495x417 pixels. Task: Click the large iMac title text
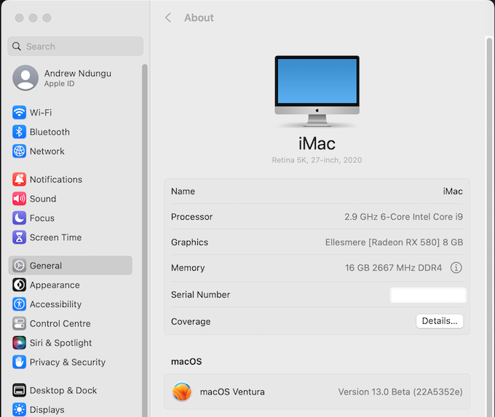317,143
